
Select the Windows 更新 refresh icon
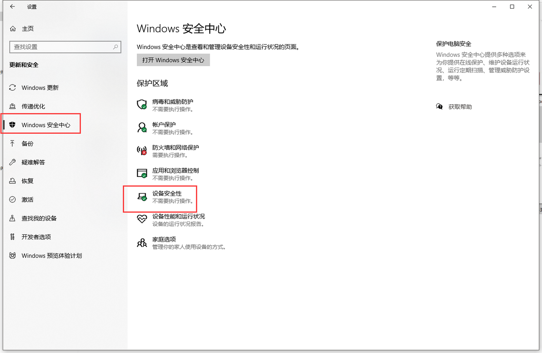pyautogui.click(x=12, y=87)
